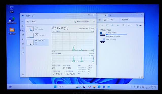Open Details page in Task Manager sidebar
The width and height of the screenshot is (162, 94).
pyautogui.click(x=23, y=48)
